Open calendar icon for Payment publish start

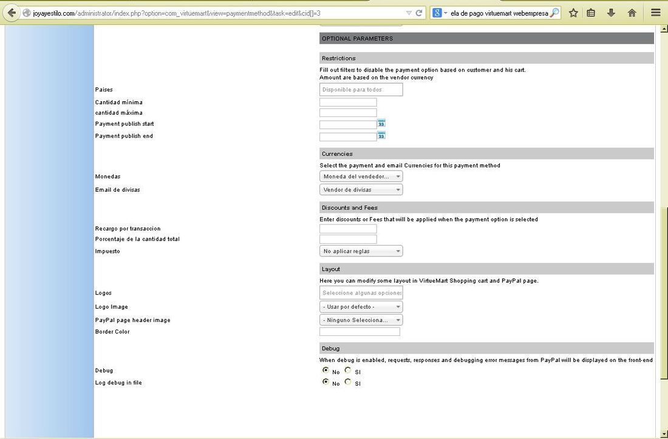[x=381, y=123]
